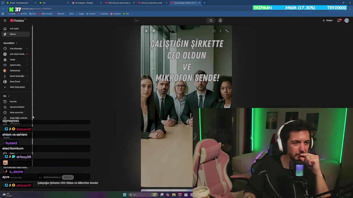Open the weather widget on taskbar
The image size is (353, 198).
7,195
